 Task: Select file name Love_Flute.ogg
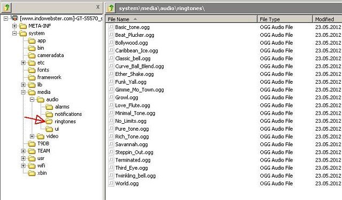(133, 106)
